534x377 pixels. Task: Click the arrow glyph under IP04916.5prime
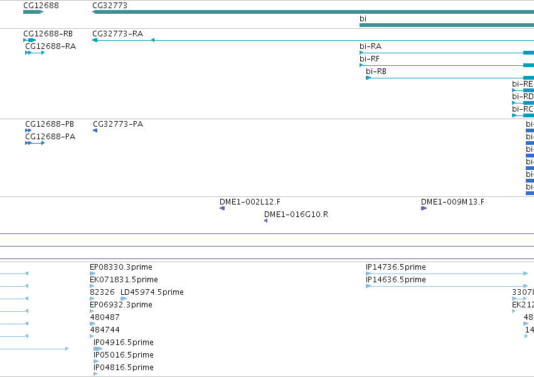98,349
